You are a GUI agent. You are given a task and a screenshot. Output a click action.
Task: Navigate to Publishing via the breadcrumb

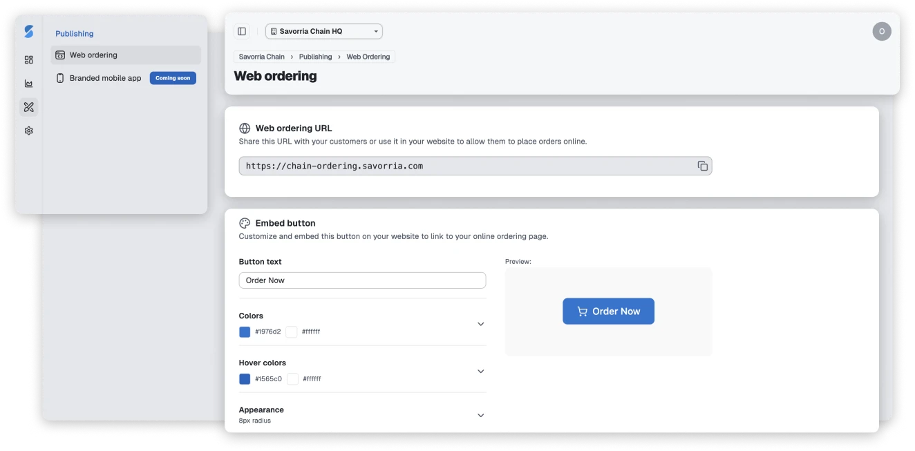[x=315, y=57]
